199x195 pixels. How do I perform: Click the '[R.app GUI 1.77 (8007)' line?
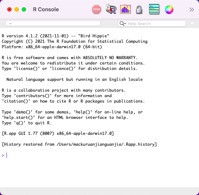pyautogui.click(x=58, y=133)
